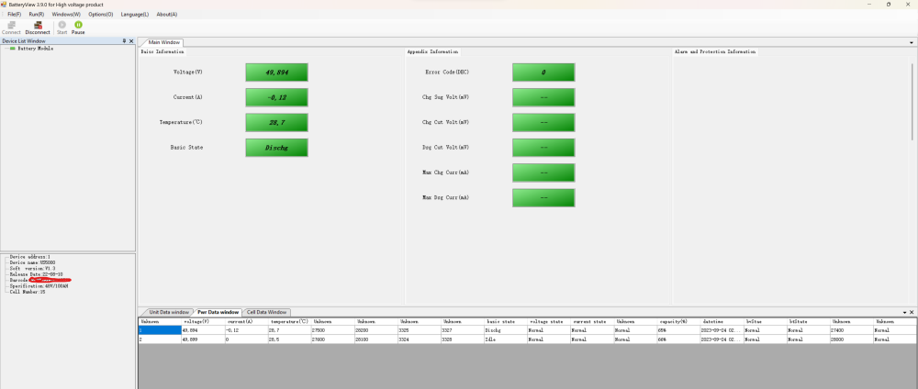
Task: Switch to the Unit Data window tab
Action: (169, 312)
